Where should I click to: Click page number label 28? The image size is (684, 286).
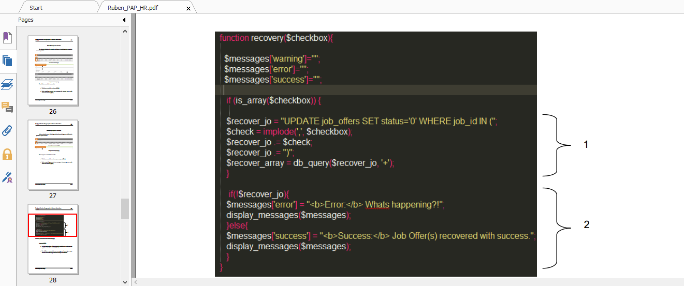(53, 280)
